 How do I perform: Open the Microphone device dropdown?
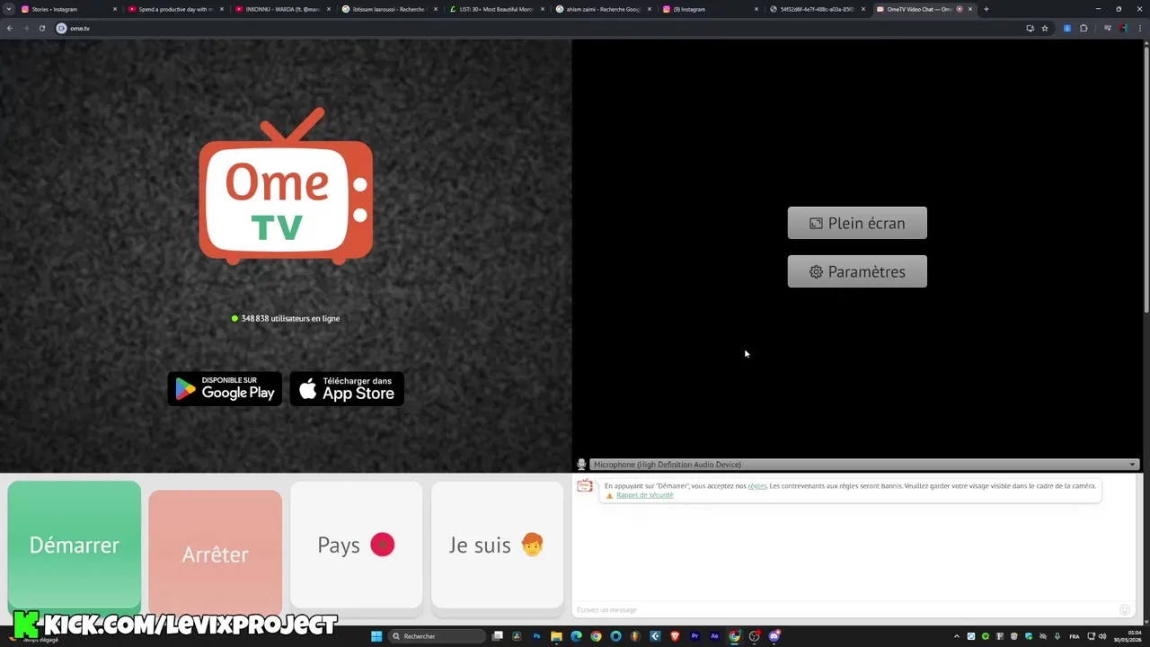tap(865, 465)
